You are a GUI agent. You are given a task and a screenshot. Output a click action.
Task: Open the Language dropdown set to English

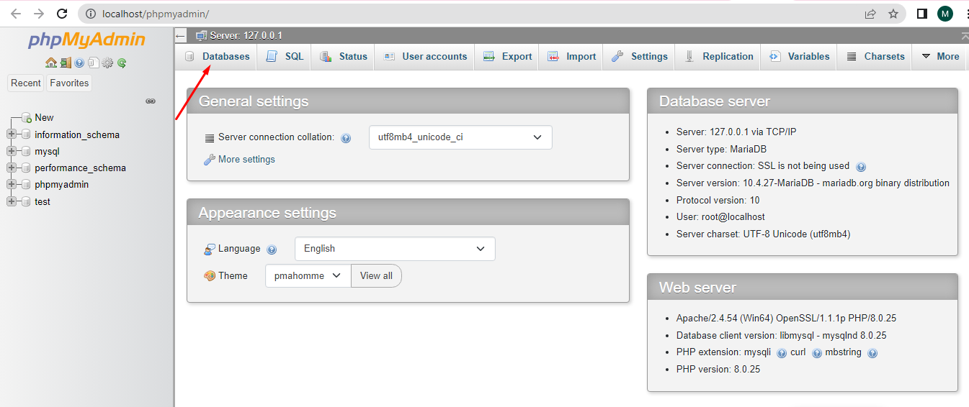395,249
